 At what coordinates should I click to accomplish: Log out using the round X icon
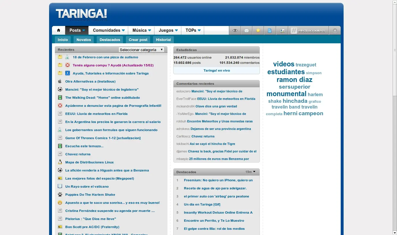tap(335, 31)
